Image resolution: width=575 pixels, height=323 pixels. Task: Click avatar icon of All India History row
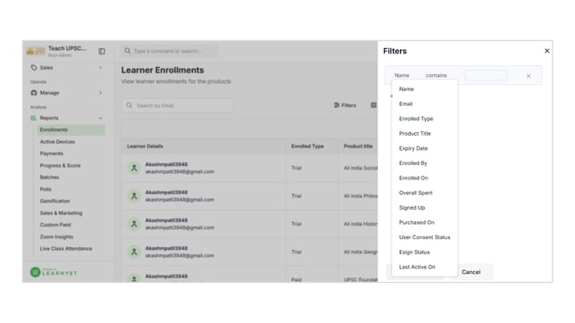[134, 224]
